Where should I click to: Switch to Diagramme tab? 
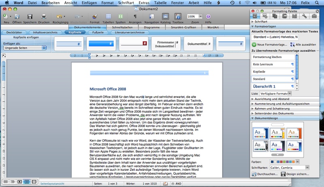pyautogui.click(x=152, y=27)
